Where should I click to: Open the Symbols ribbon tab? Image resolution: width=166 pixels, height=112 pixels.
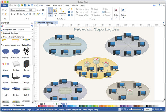pyautogui.click(x=75, y=5)
